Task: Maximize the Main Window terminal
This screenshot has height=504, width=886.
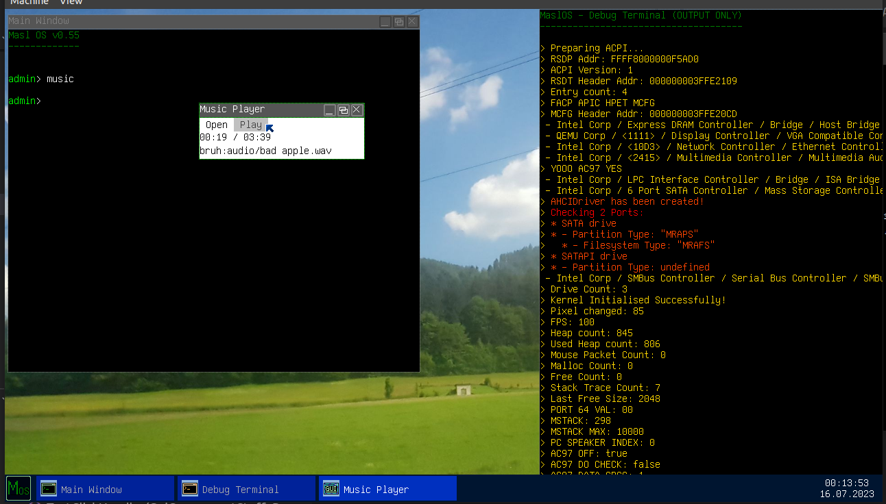Action: (x=398, y=22)
